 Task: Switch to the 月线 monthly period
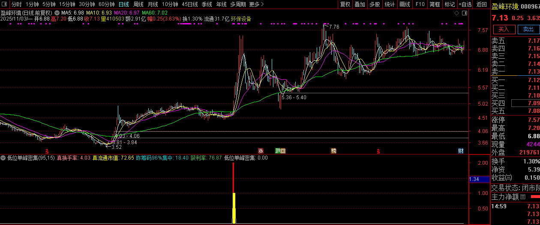click(153, 4)
